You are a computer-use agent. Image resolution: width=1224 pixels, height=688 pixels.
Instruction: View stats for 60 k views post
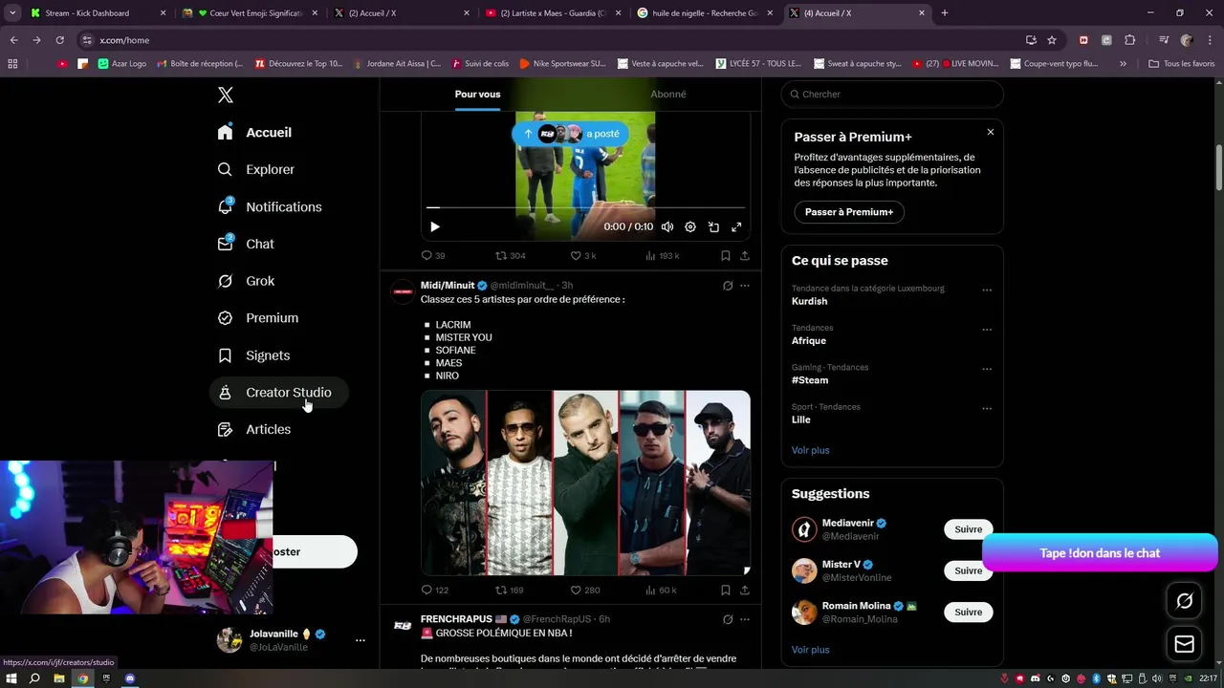pyautogui.click(x=661, y=590)
